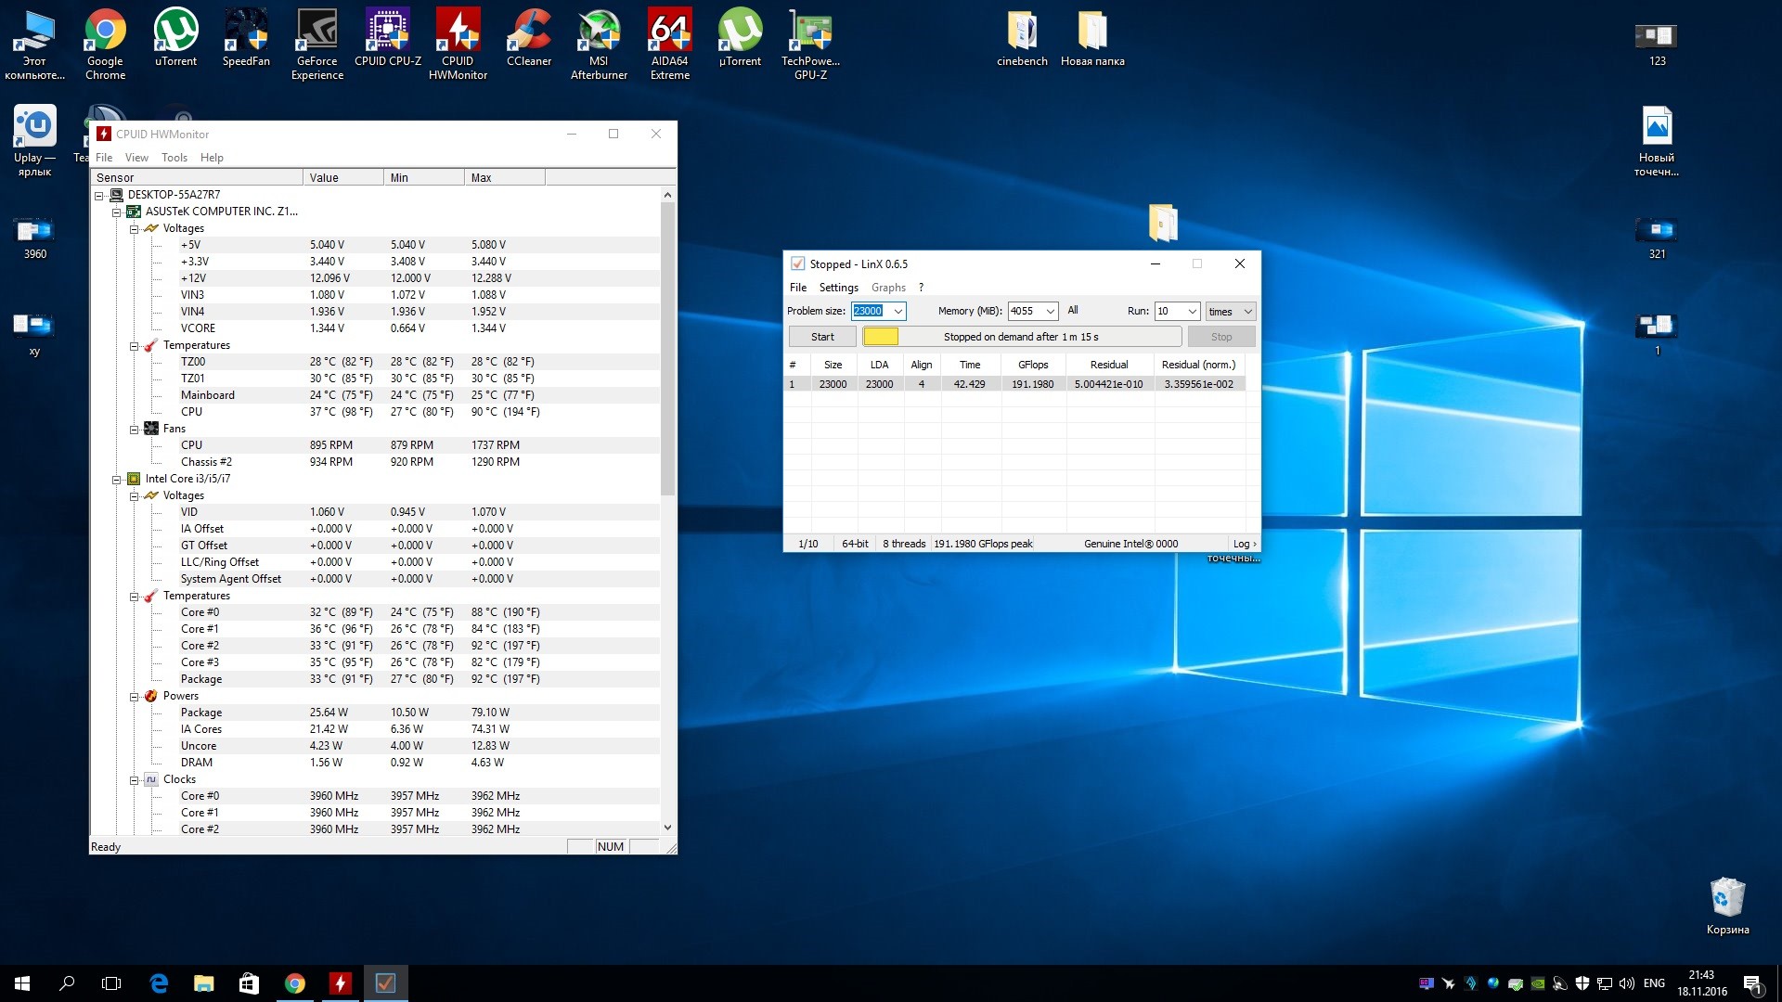The height and width of the screenshot is (1002, 1782).
Task: Click the All memory link in LinX
Action: pos(1072,311)
